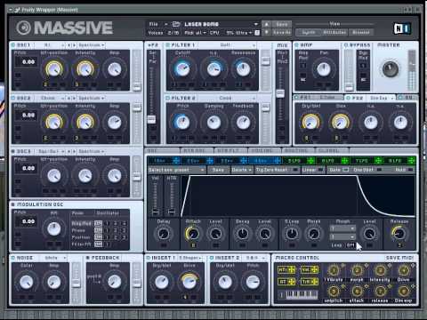Switch to the OSC tab
Viewport: 427px width, 320px height.
click(x=162, y=151)
